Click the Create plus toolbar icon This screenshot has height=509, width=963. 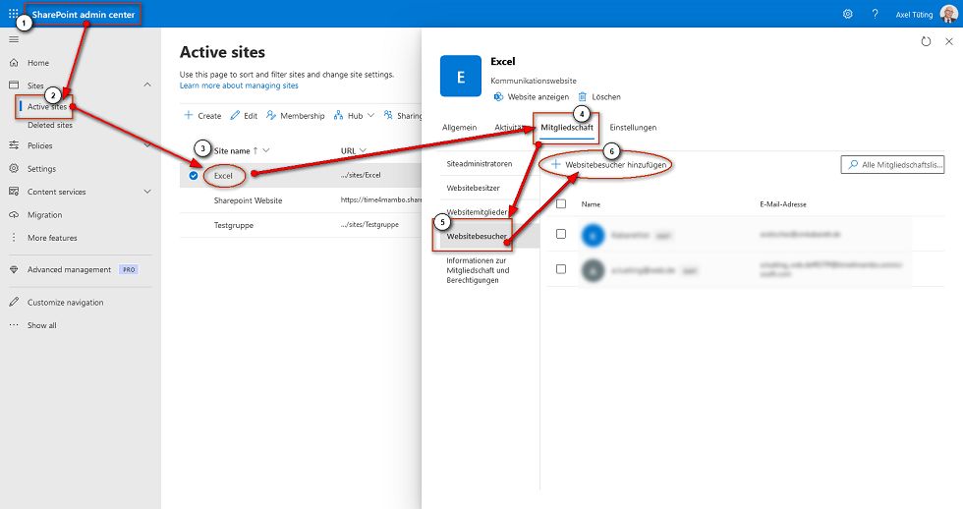pyautogui.click(x=189, y=115)
